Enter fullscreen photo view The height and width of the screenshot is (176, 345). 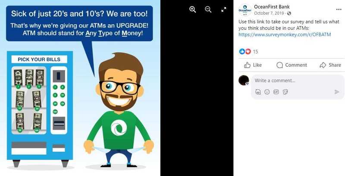(223, 9)
